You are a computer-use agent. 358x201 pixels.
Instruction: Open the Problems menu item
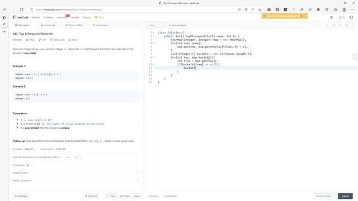point(49,17)
